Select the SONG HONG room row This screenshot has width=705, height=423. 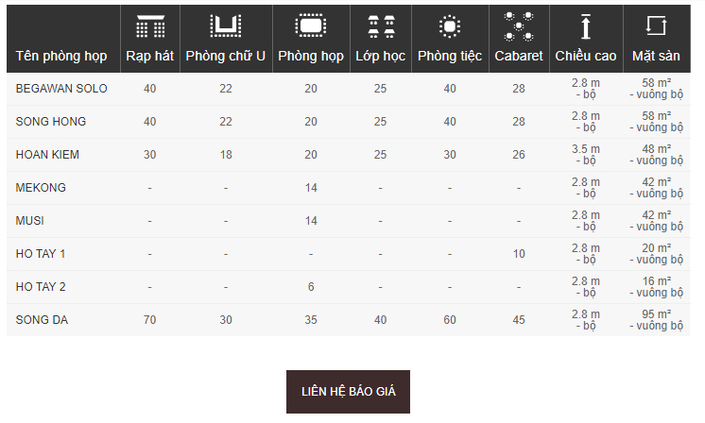[x=349, y=122]
